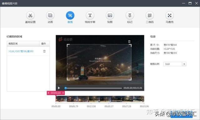Click the playback progress slider handle
Image resolution: width=200 pixels, height=120 pixels.
pos(66,88)
